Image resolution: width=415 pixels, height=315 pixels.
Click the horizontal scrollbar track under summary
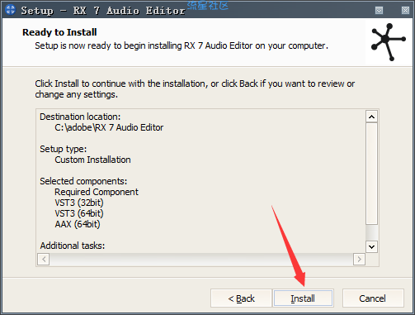(201, 259)
